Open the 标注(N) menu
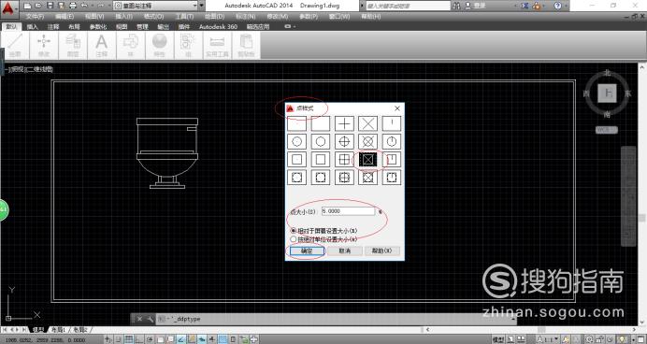Viewport: 647px width, 344px height. point(246,17)
